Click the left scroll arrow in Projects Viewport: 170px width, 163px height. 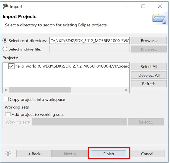(6, 90)
